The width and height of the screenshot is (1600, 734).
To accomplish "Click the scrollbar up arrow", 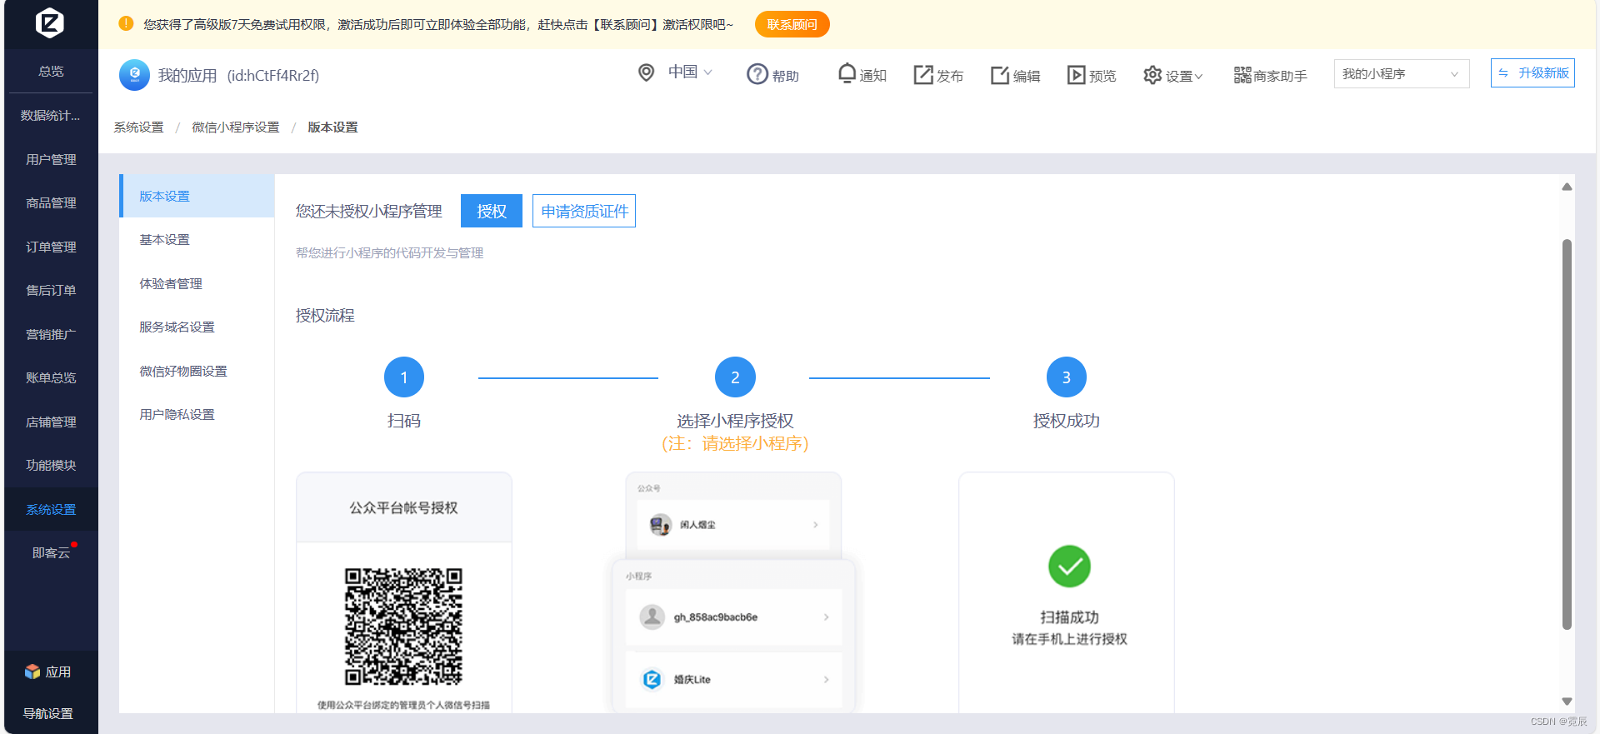I will coord(1567,187).
